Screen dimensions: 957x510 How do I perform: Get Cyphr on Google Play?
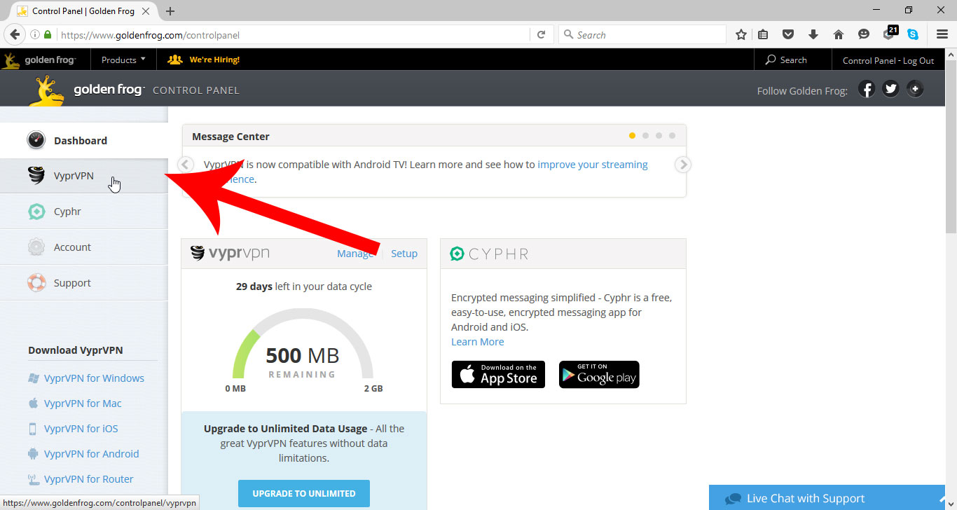click(599, 375)
